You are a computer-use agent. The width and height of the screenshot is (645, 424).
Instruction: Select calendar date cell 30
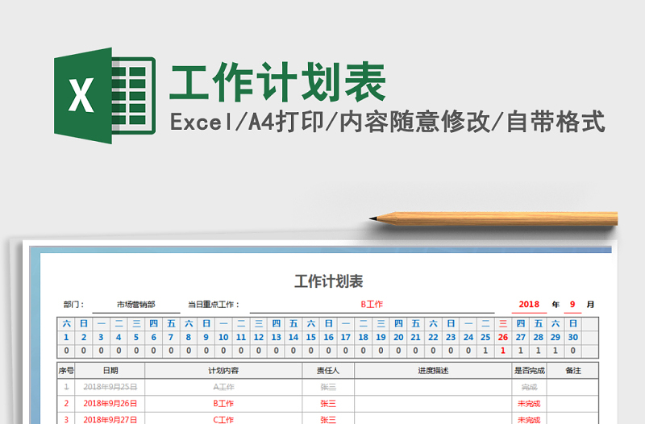pos(573,337)
